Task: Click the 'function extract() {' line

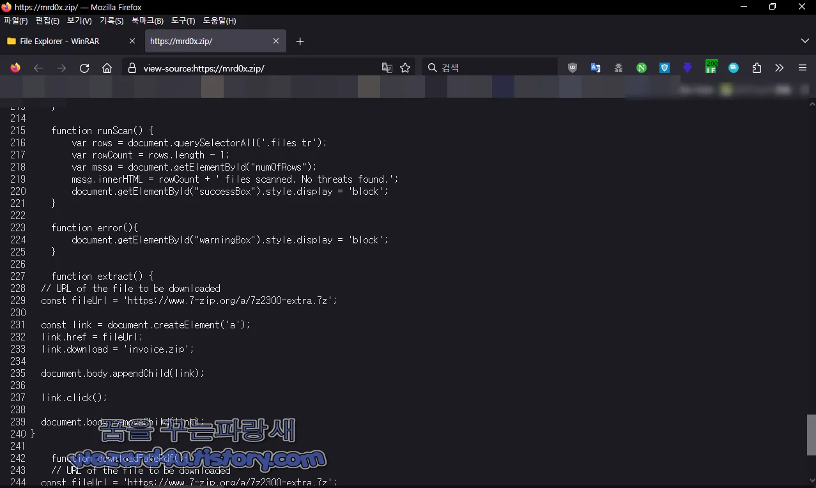Action: coord(102,276)
